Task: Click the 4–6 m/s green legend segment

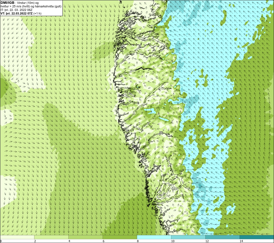Action: point(85,237)
